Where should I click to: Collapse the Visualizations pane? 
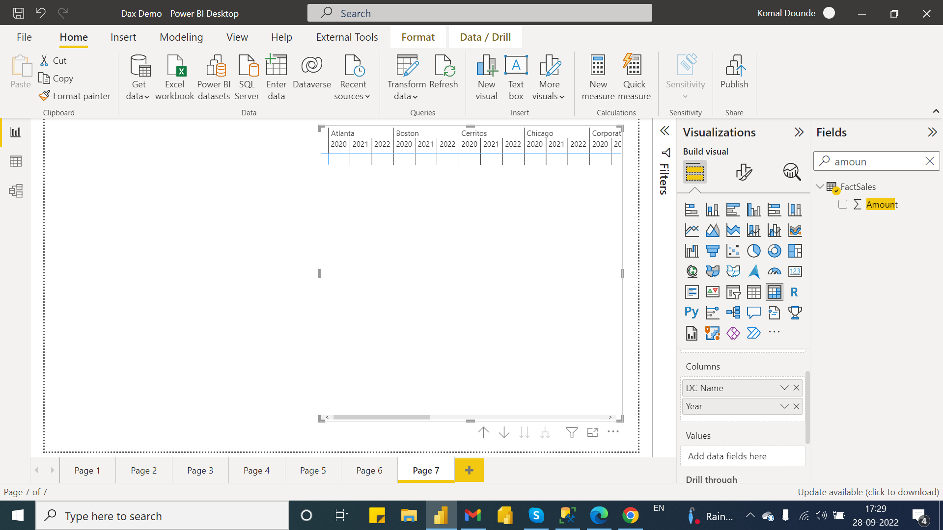pyautogui.click(x=799, y=132)
